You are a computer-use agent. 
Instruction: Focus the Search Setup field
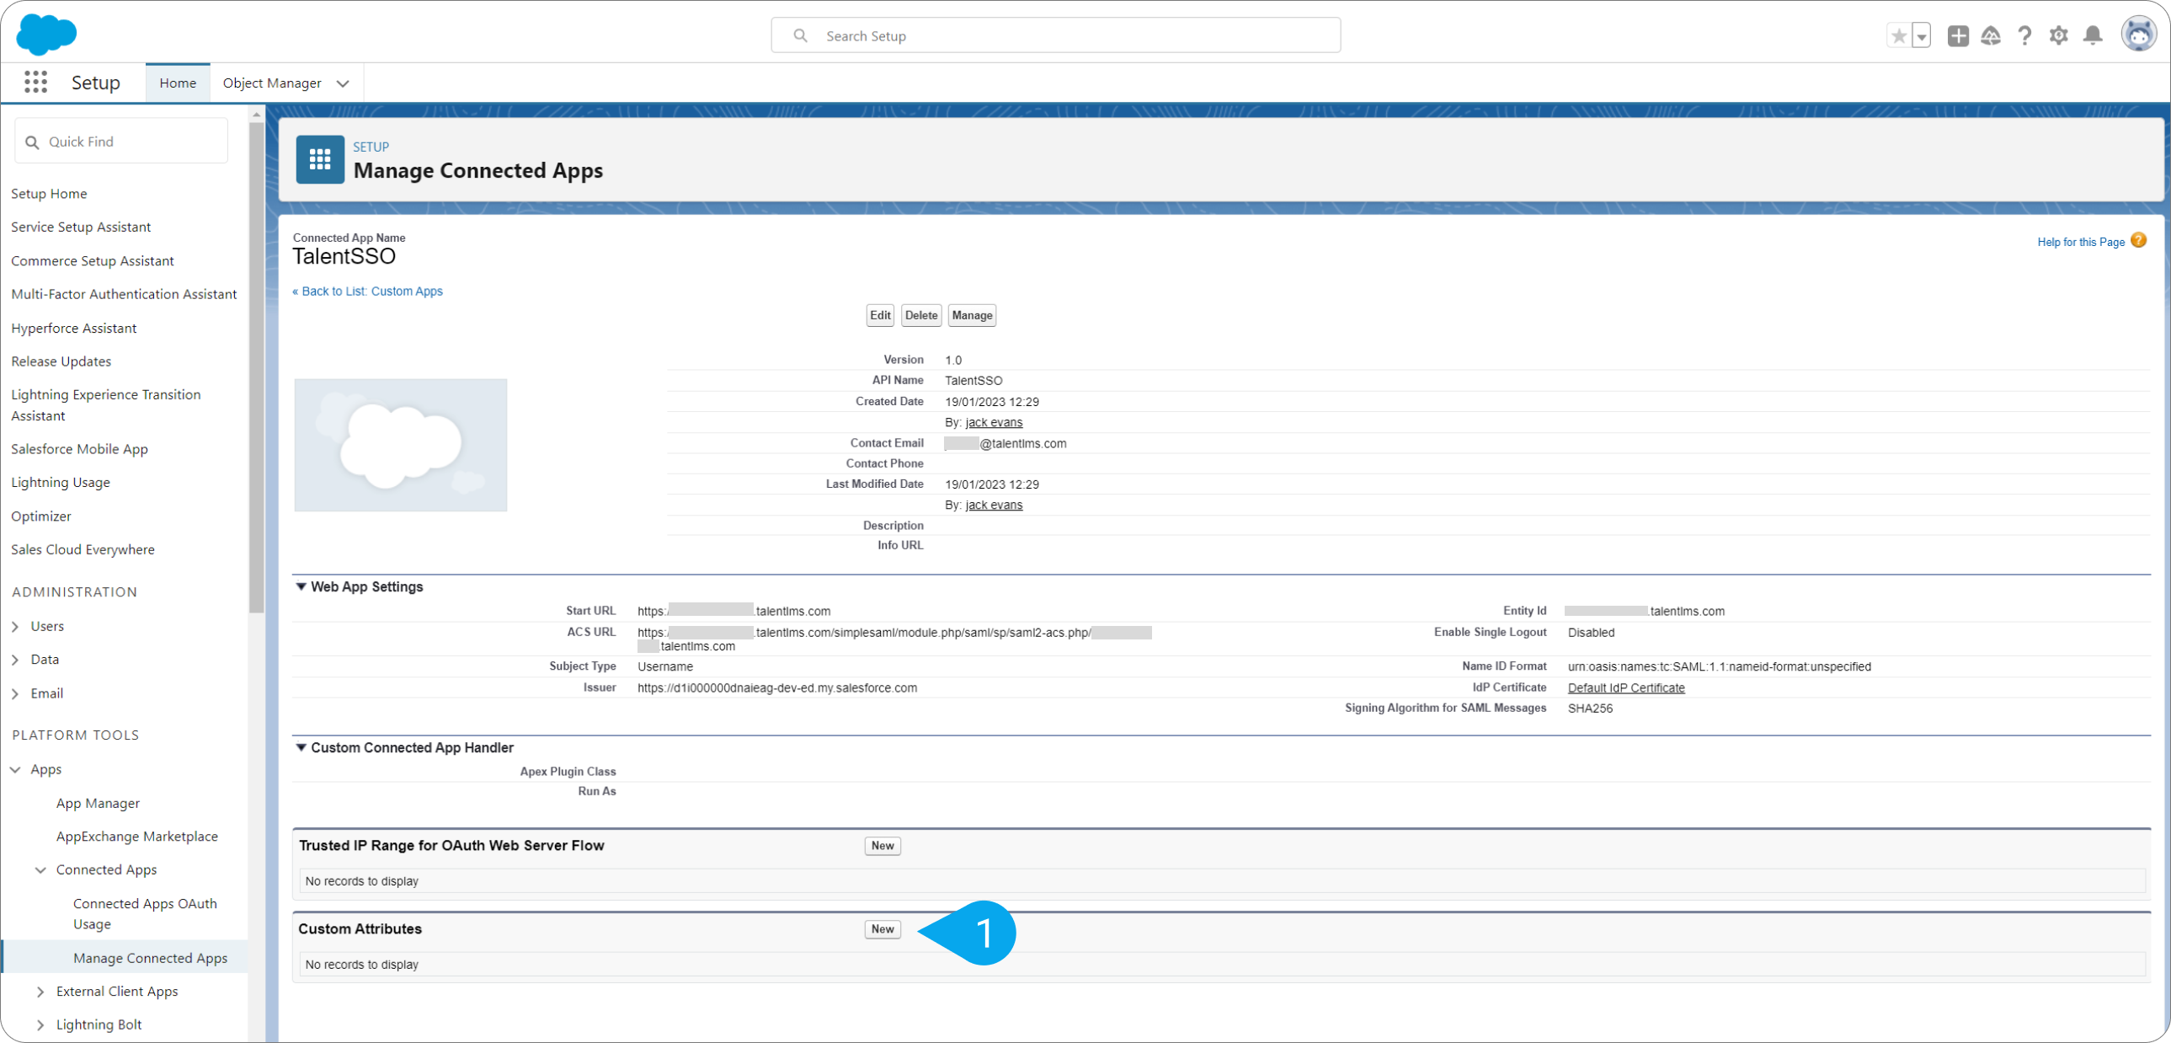point(1055,35)
